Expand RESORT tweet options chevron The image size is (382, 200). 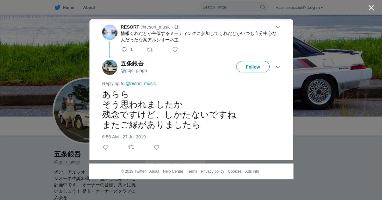pos(278,27)
